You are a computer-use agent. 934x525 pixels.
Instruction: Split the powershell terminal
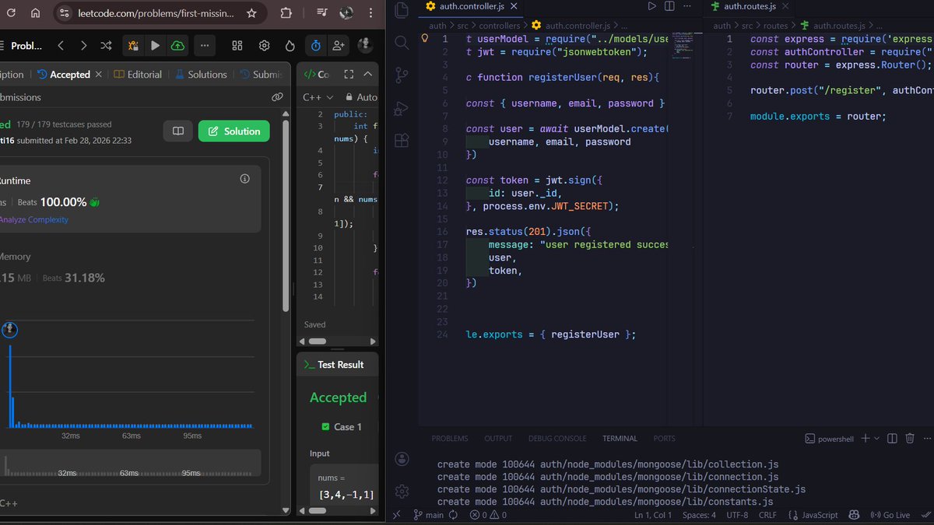pos(892,439)
